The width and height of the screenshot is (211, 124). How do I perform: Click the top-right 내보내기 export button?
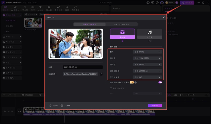click(187, 3)
